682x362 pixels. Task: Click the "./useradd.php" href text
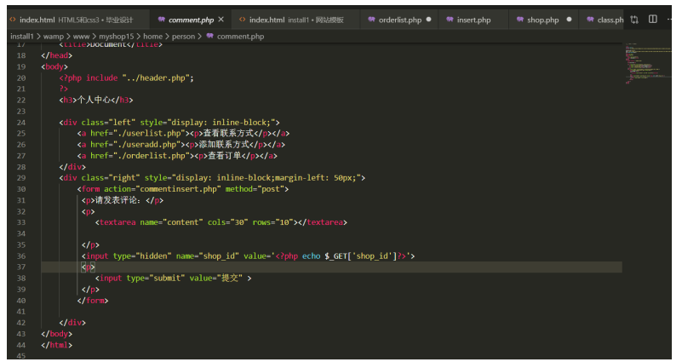[x=147, y=145]
